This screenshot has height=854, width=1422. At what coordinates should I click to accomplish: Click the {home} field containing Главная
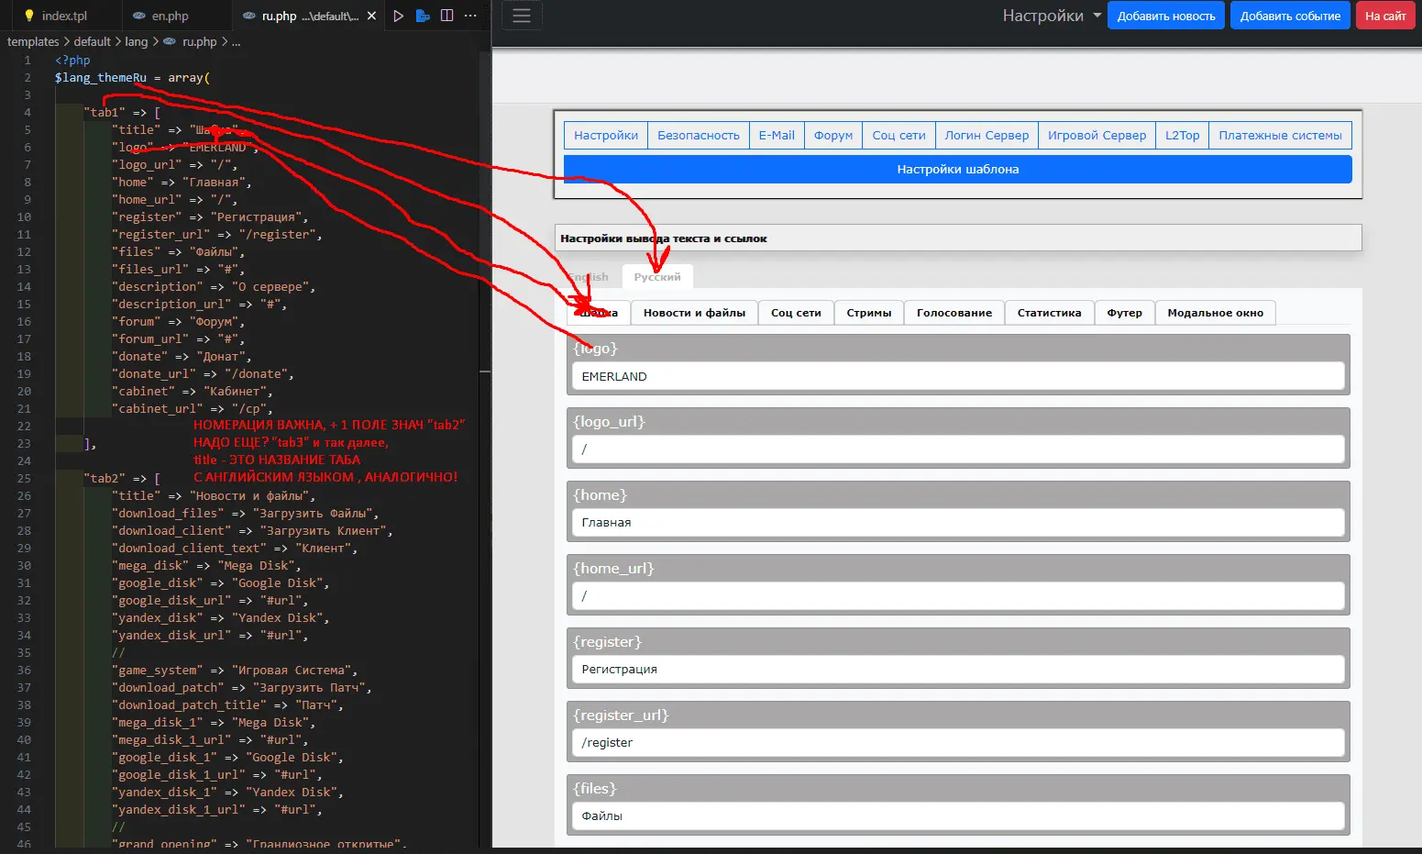[x=958, y=523]
